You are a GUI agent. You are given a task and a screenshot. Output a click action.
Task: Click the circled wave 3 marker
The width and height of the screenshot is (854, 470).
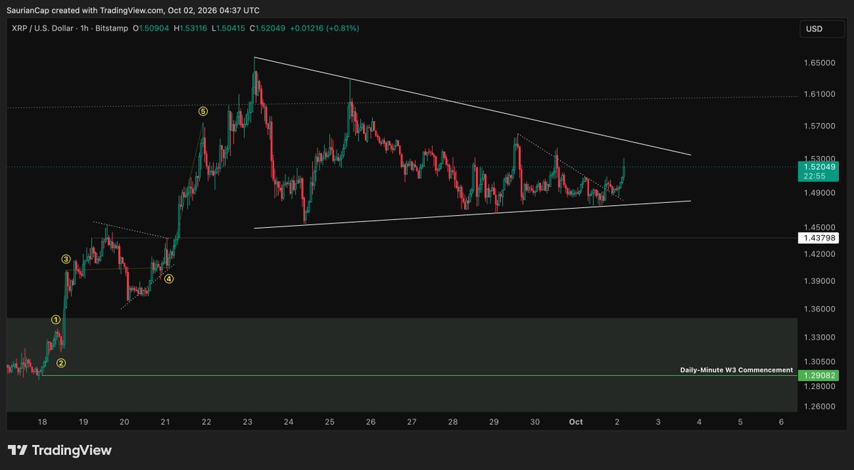point(65,260)
